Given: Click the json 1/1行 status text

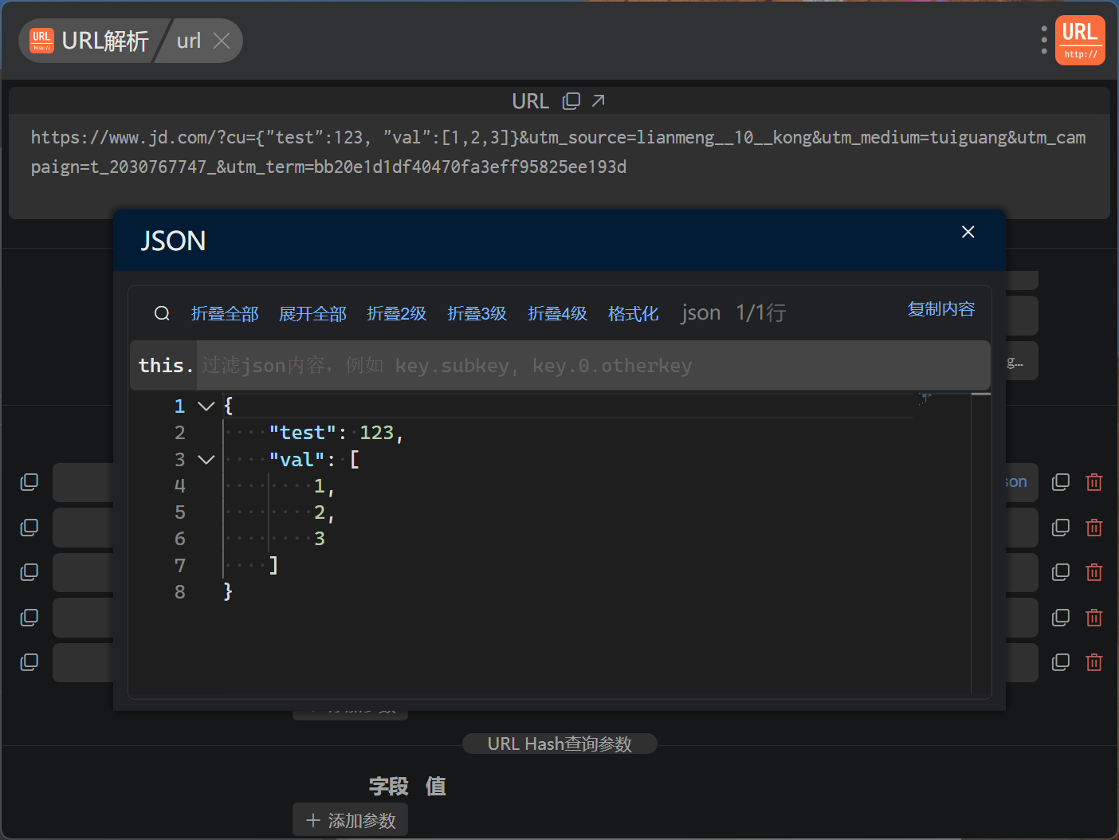Looking at the screenshot, I should tap(733, 313).
